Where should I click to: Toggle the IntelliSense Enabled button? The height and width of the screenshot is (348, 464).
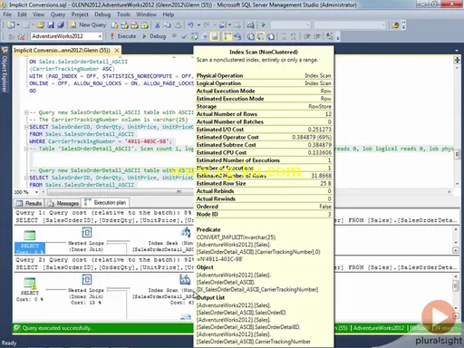pyautogui.click(x=215, y=36)
